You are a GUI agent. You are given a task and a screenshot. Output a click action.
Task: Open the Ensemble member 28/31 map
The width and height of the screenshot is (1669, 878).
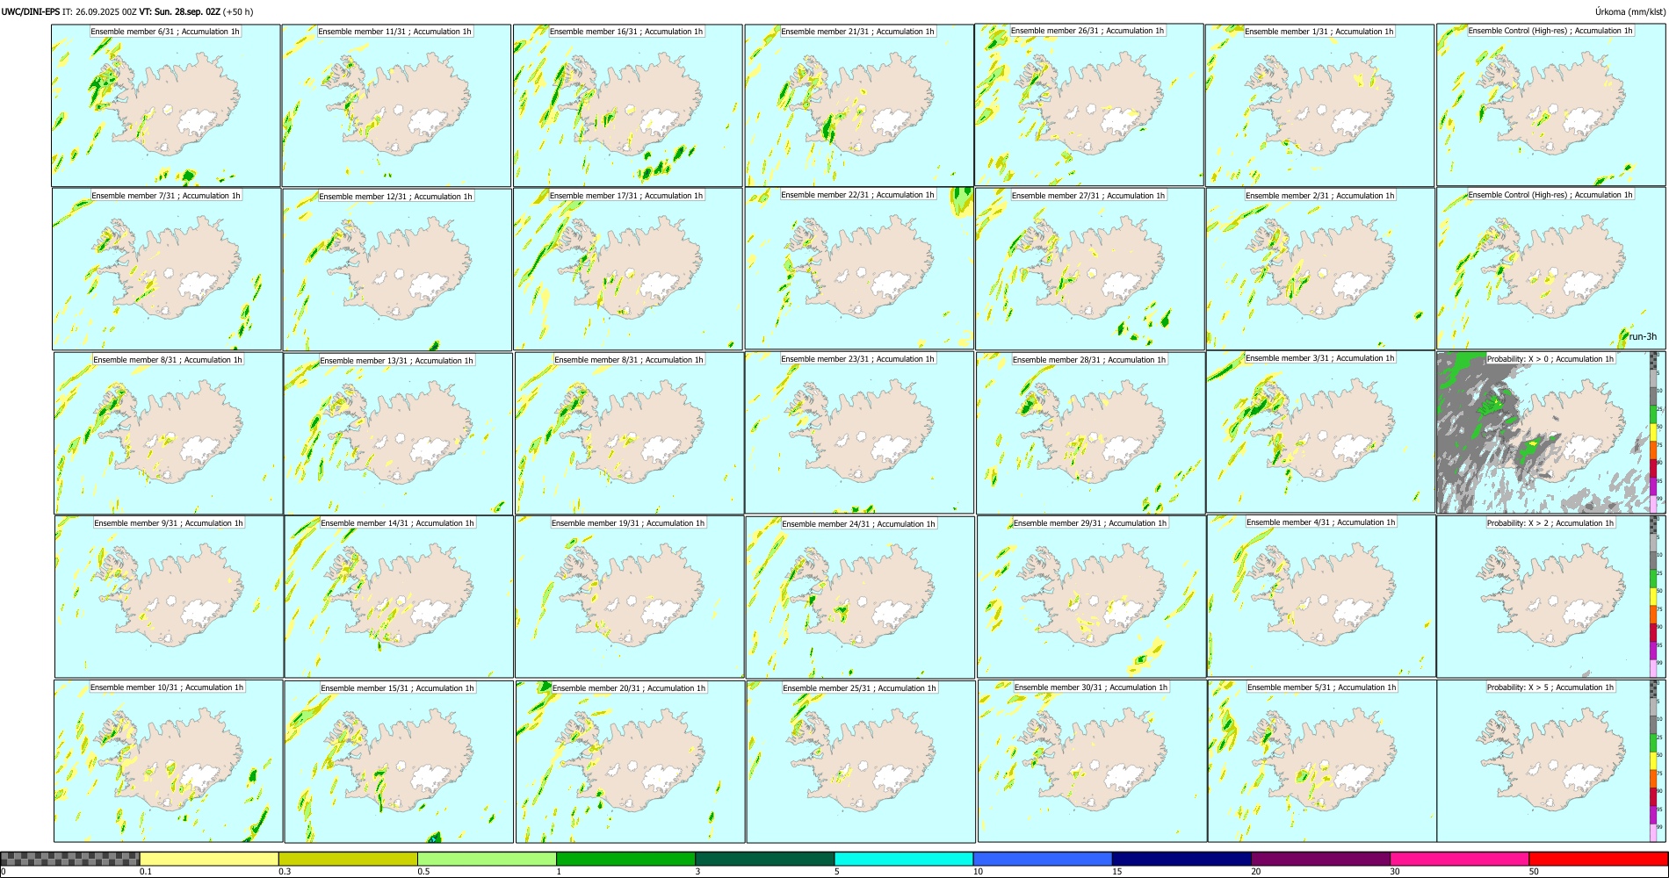[1091, 433]
